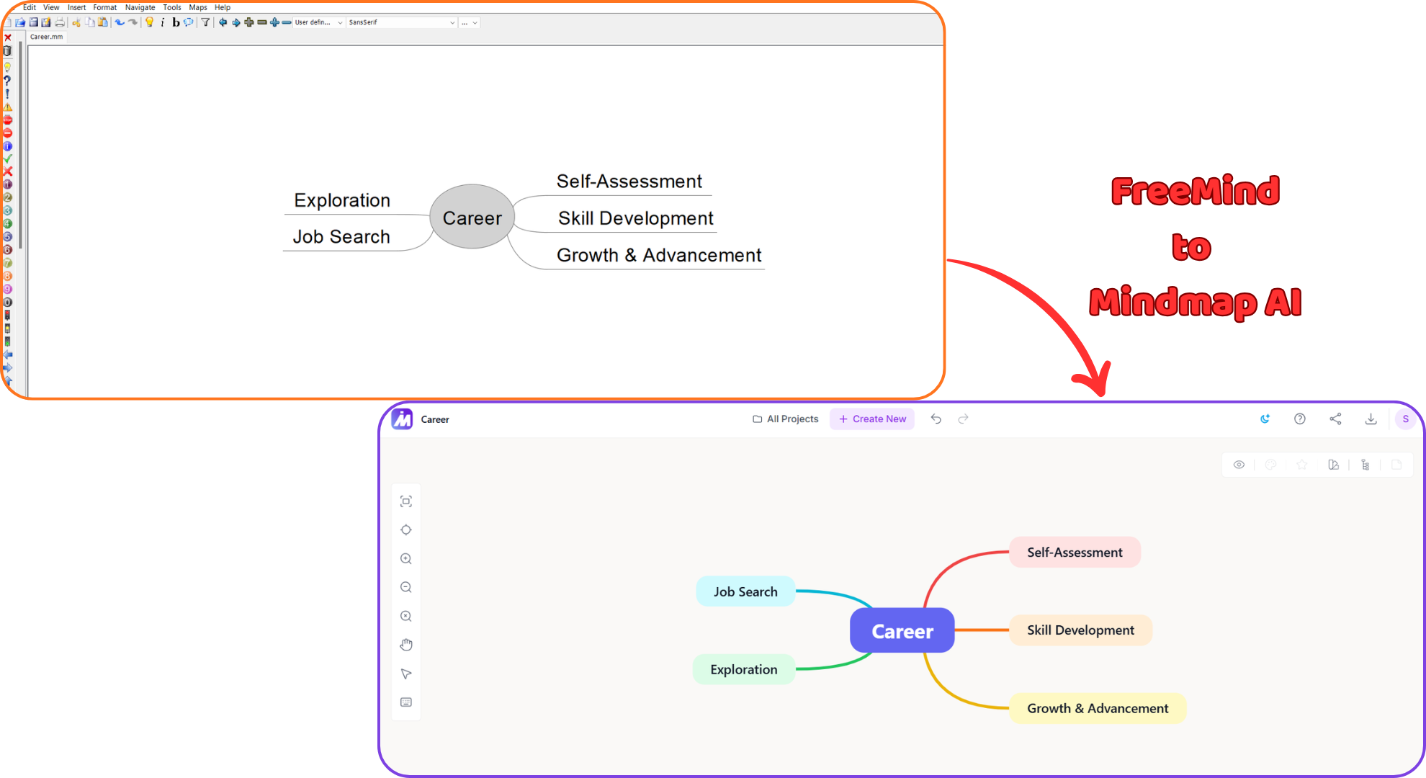Click the Mindmap AI logo icon

(402, 419)
